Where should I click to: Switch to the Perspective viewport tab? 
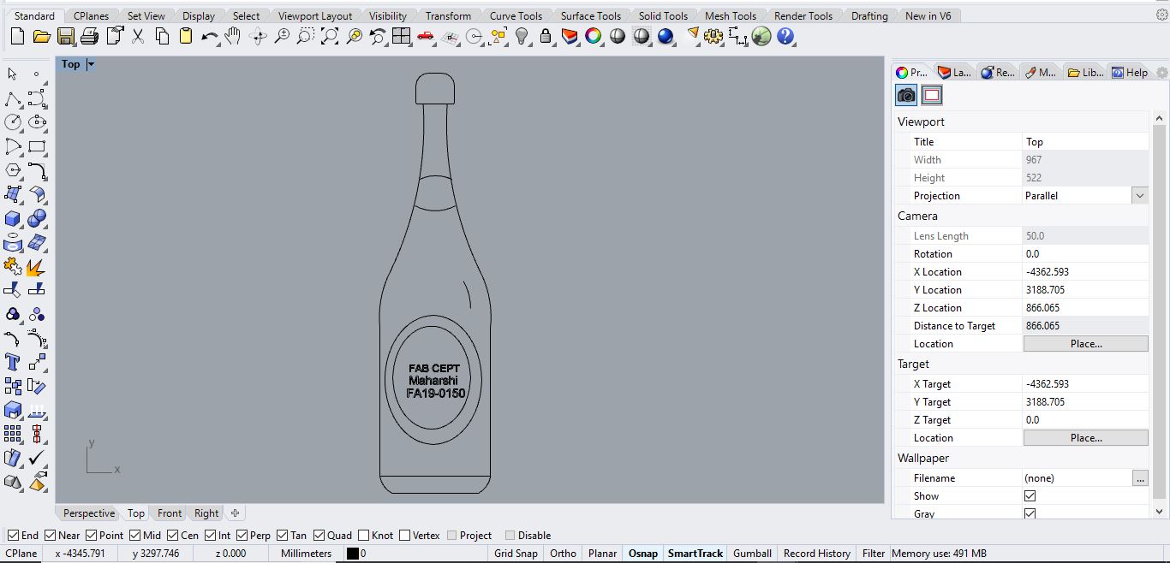tap(88, 513)
